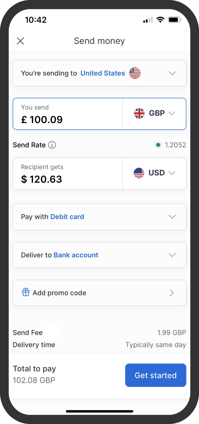Tap the United States flag icon
199x424 pixels.
tap(135, 73)
